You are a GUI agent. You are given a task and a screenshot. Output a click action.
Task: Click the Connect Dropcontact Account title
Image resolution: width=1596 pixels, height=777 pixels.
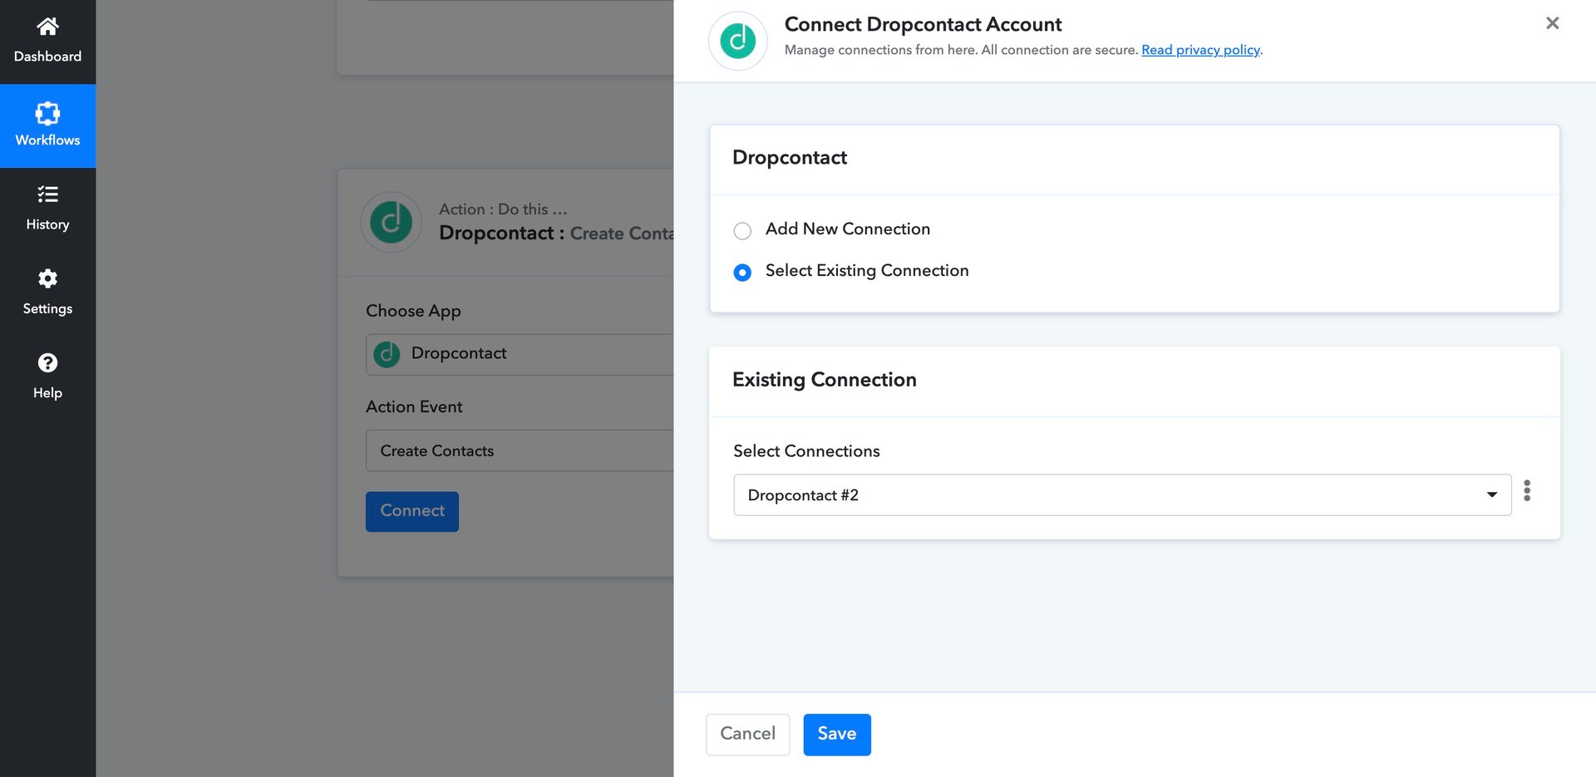click(923, 24)
